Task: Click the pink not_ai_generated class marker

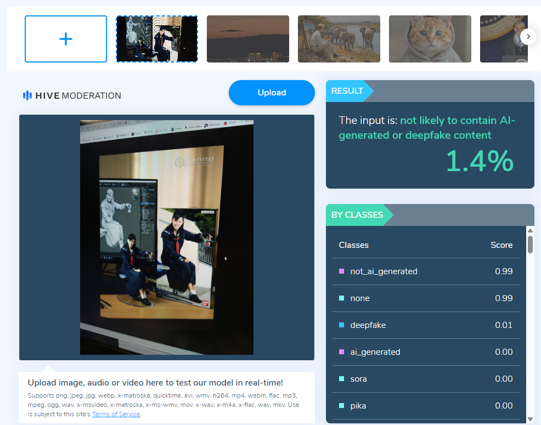Action: [x=342, y=271]
